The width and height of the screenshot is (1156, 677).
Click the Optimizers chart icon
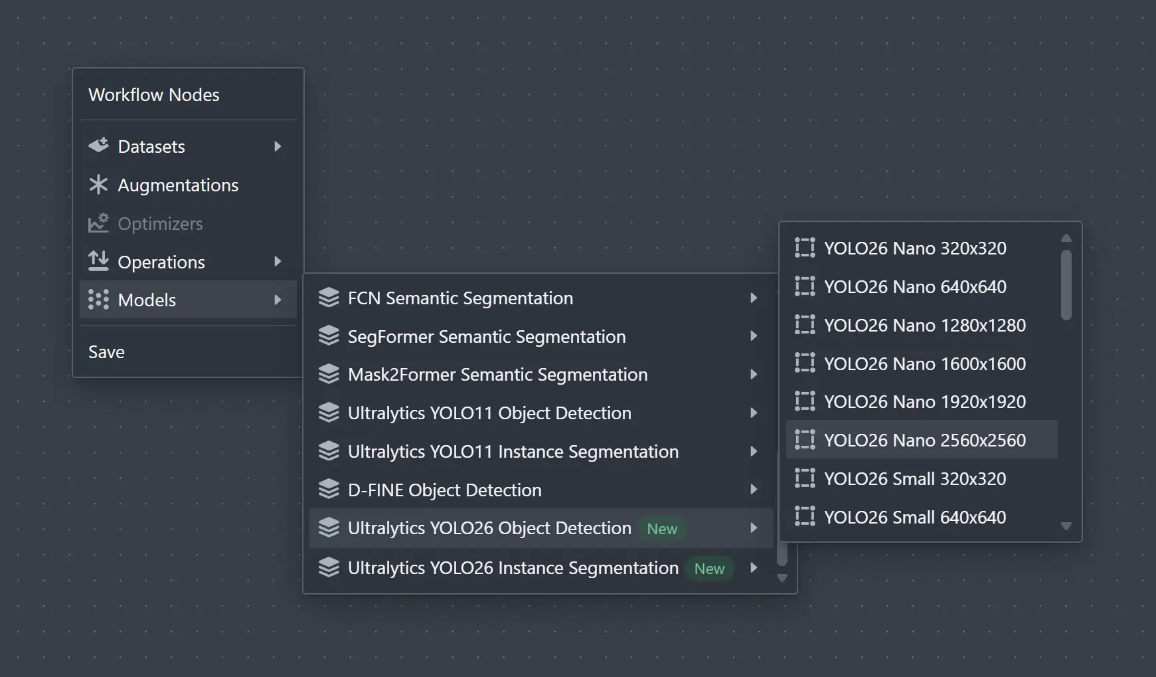point(98,223)
